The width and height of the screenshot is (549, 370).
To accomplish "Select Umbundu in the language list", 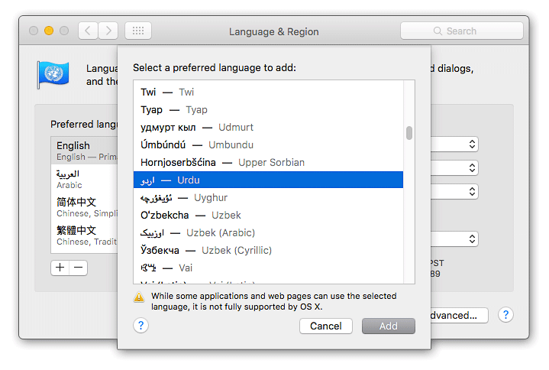I will [268, 144].
